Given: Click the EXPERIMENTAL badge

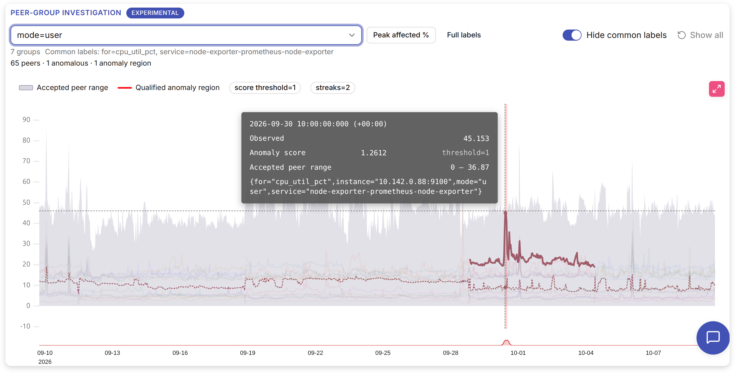Looking at the screenshot, I should coord(155,13).
